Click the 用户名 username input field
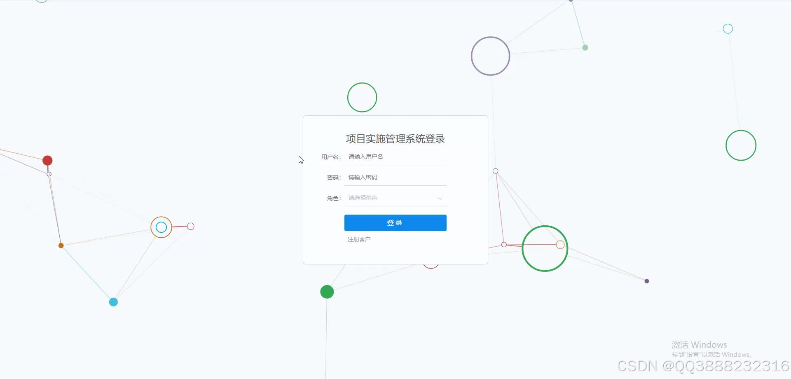 [395, 157]
